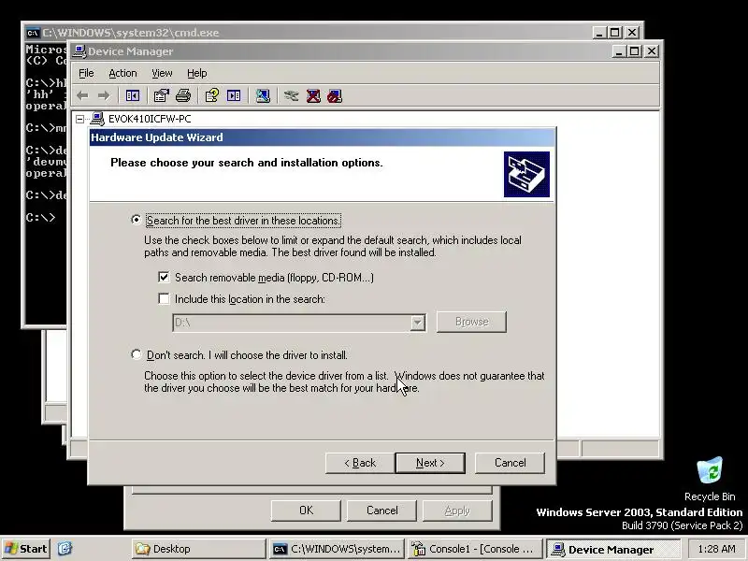Image resolution: width=748 pixels, height=561 pixels.
Task: Toggle the Show/Hide Console Tree toolbar icon
Action: tap(133, 96)
